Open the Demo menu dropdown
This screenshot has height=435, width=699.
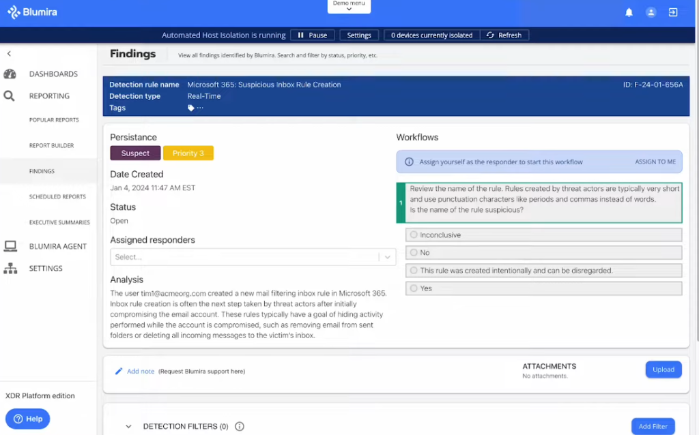(349, 6)
